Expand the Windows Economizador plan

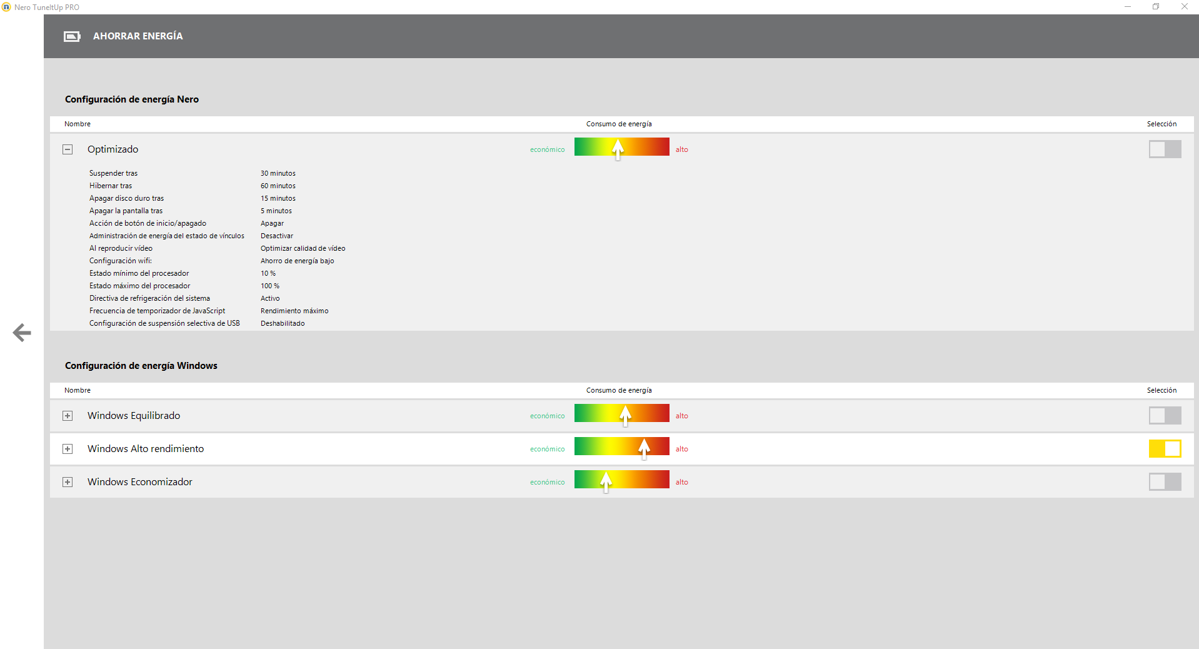pyautogui.click(x=68, y=482)
